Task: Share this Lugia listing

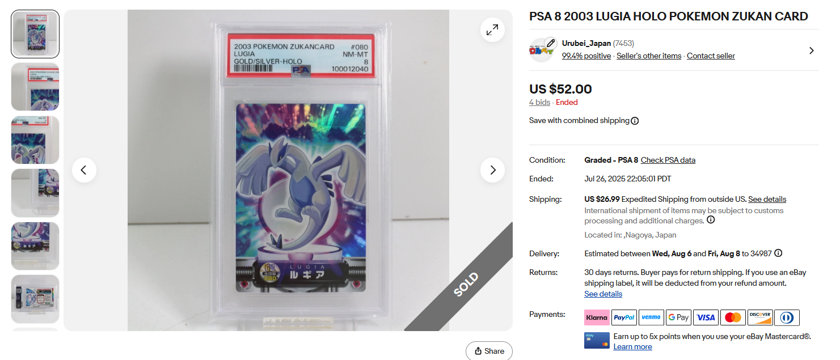Action: click(x=489, y=351)
